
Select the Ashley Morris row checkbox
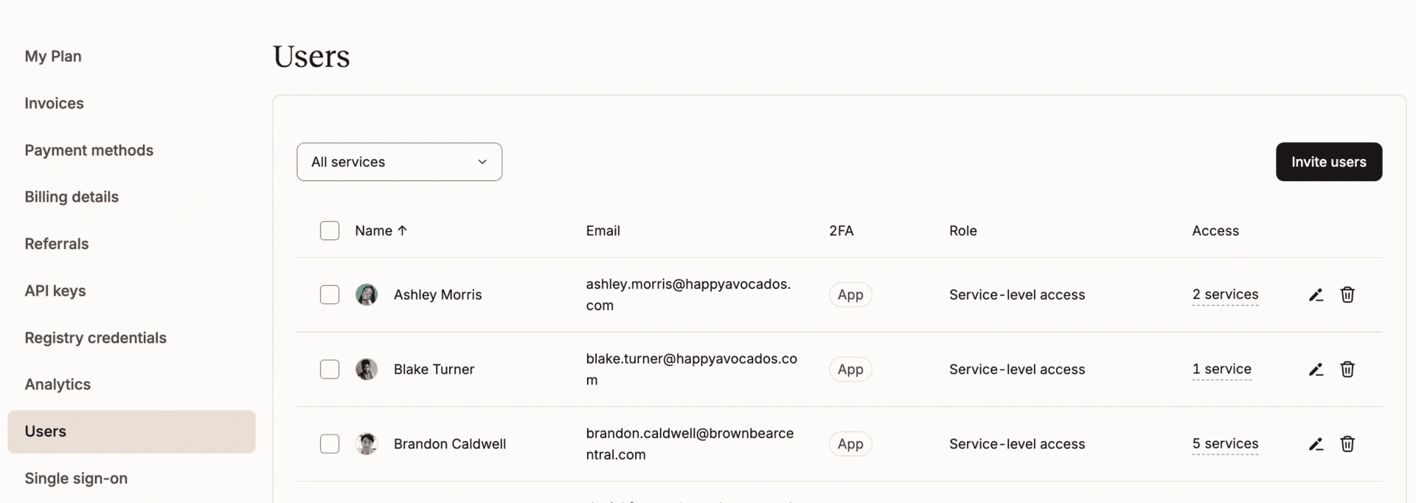pyautogui.click(x=330, y=295)
